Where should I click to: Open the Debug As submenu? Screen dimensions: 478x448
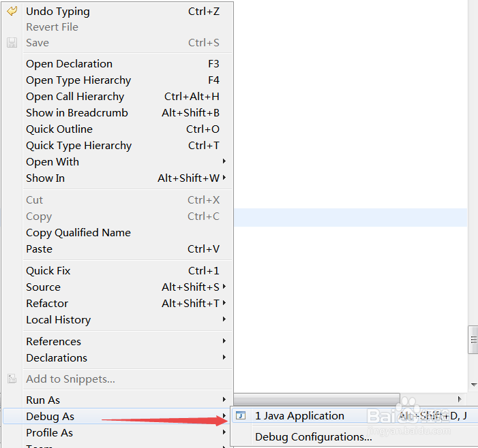(x=117, y=416)
